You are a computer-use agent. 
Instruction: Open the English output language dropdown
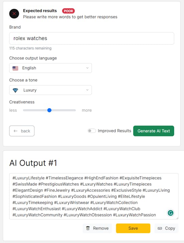coord(50,68)
